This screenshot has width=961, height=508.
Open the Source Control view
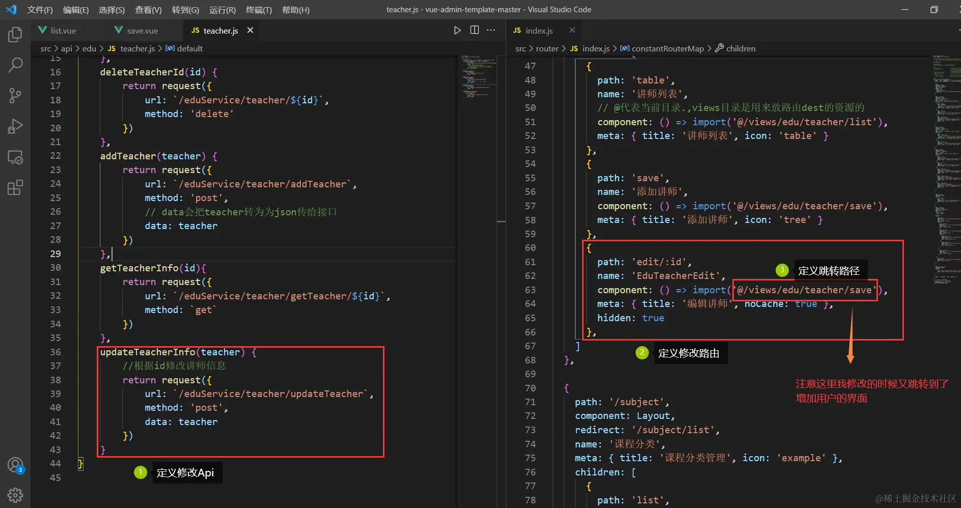tap(15, 96)
